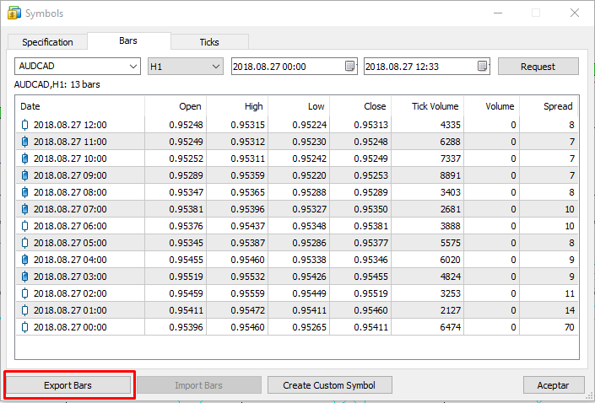The width and height of the screenshot is (595, 403).
Task: Click candle icon of the 12:00 bar row
Action: click(24, 125)
